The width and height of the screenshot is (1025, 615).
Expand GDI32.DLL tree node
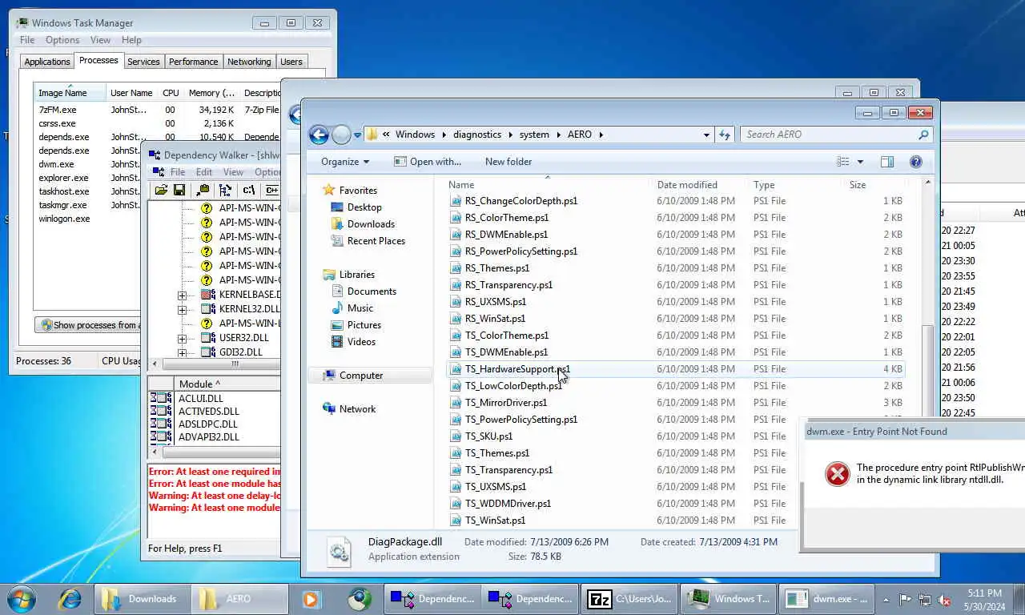pyautogui.click(x=183, y=352)
